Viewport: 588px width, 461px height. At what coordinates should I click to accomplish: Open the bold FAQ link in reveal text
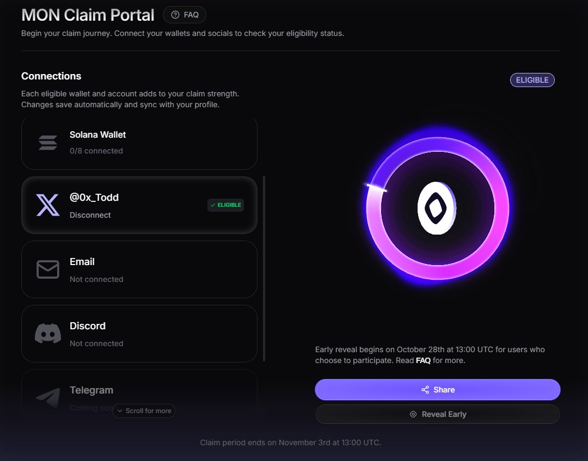423,360
